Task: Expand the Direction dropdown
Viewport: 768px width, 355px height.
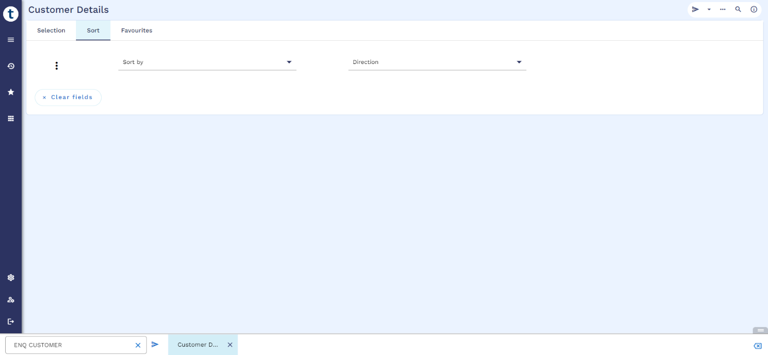Action: [437, 62]
